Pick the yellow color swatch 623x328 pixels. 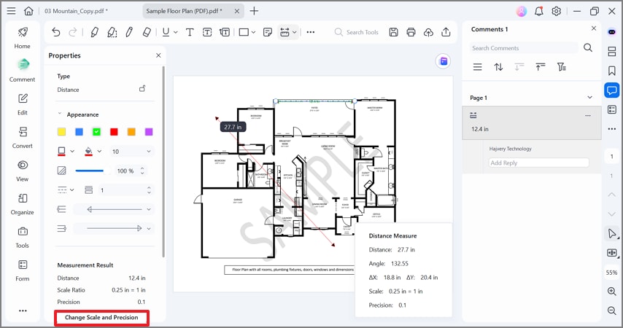[x=61, y=131]
